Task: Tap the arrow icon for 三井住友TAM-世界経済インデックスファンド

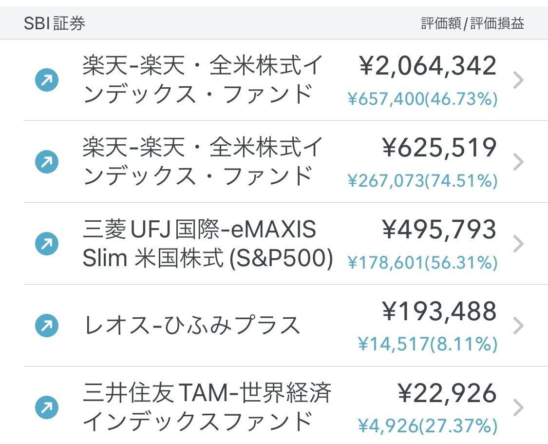Action: (x=47, y=407)
